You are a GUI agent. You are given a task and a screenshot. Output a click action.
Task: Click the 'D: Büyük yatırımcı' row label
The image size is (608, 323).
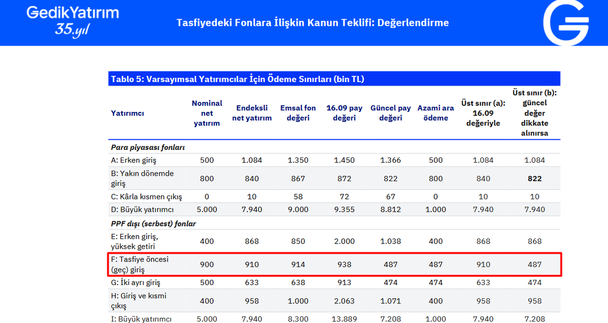(x=141, y=209)
